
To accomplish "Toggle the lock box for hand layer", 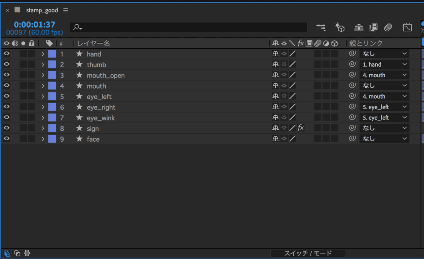I will click(x=32, y=54).
